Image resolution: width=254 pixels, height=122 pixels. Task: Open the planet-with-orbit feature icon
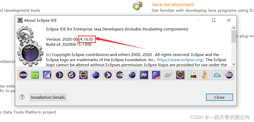[132, 75]
